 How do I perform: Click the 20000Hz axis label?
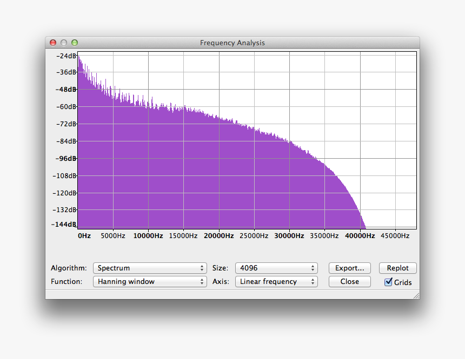tap(219, 236)
